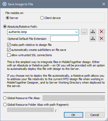Image resolution: width=108 pixels, height=121 pixels.
Task: Open XPath editor for default file extension
Action: coord(93,38)
